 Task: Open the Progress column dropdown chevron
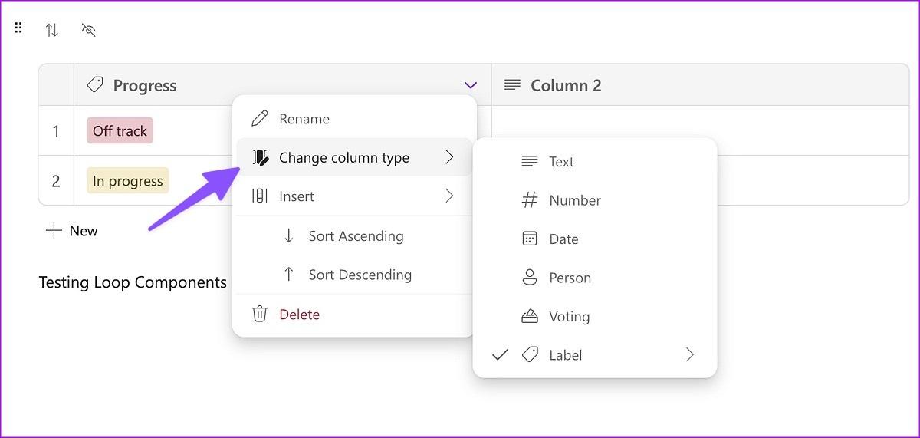pos(471,85)
